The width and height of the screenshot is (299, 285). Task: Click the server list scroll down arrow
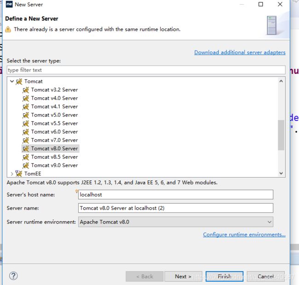tap(281, 173)
